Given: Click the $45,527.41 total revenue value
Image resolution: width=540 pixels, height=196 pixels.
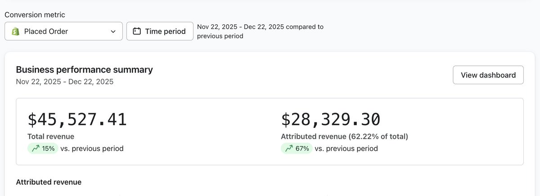Looking at the screenshot, I should pos(77,119).
